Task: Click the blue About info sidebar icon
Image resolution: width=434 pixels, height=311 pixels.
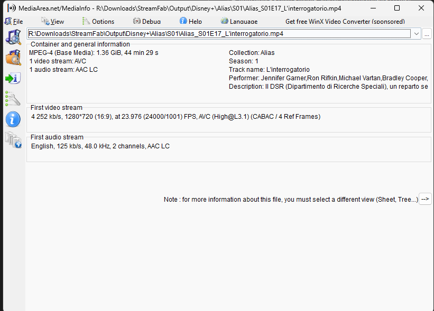Action: coord(13,119)
